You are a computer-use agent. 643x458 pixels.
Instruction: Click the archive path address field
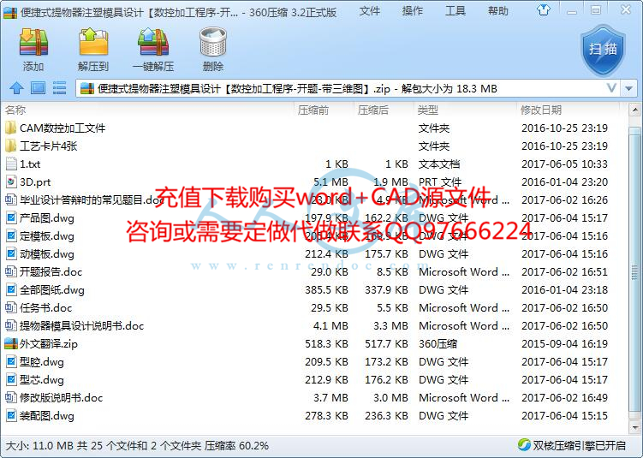347,88
